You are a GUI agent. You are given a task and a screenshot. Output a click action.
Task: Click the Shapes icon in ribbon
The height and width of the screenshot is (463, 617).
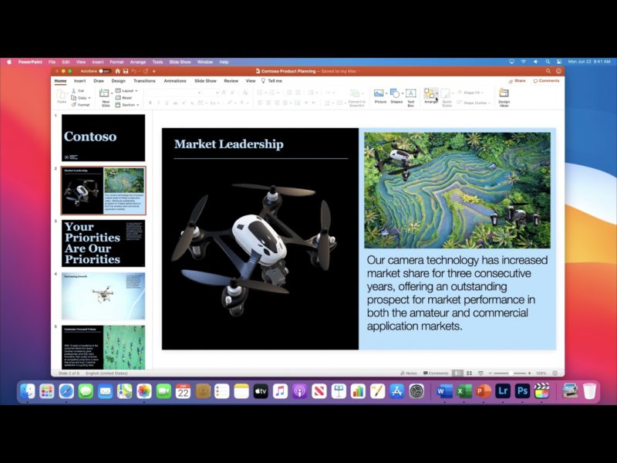(395, 93)
